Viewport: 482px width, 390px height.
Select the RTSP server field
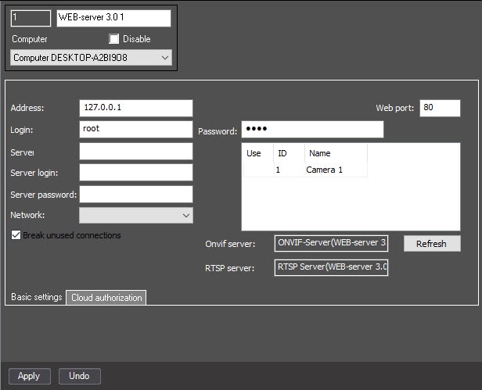coord(331,267)
